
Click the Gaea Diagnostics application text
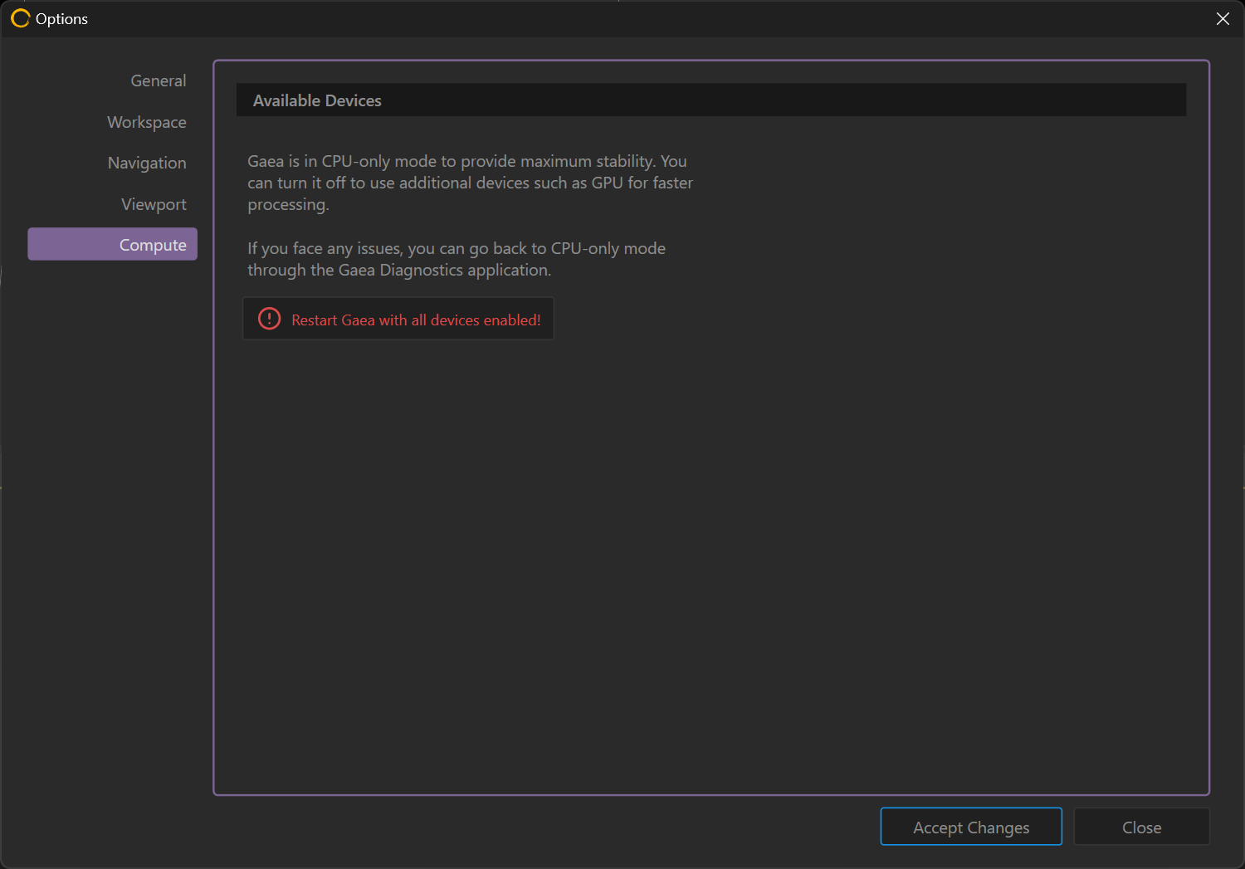444,270
